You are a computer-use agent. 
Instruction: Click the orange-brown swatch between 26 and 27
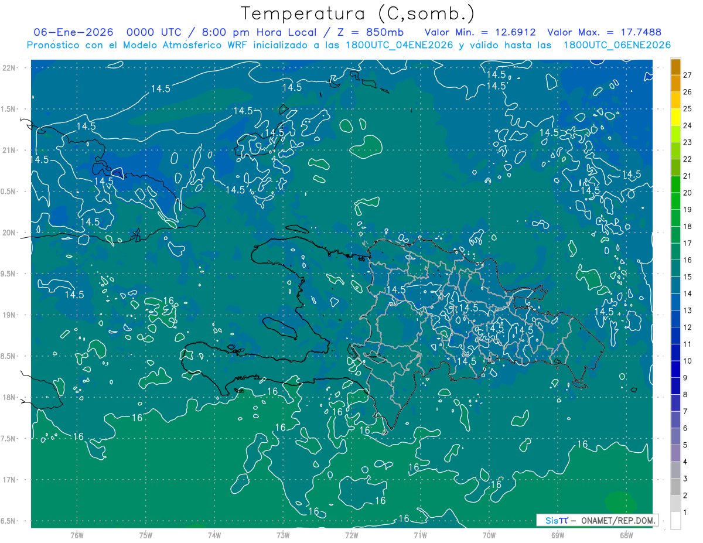(675, 84)
